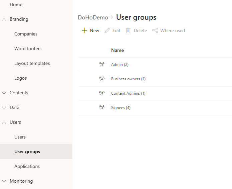Expand the Contents section chevron

tap(4, 93)
